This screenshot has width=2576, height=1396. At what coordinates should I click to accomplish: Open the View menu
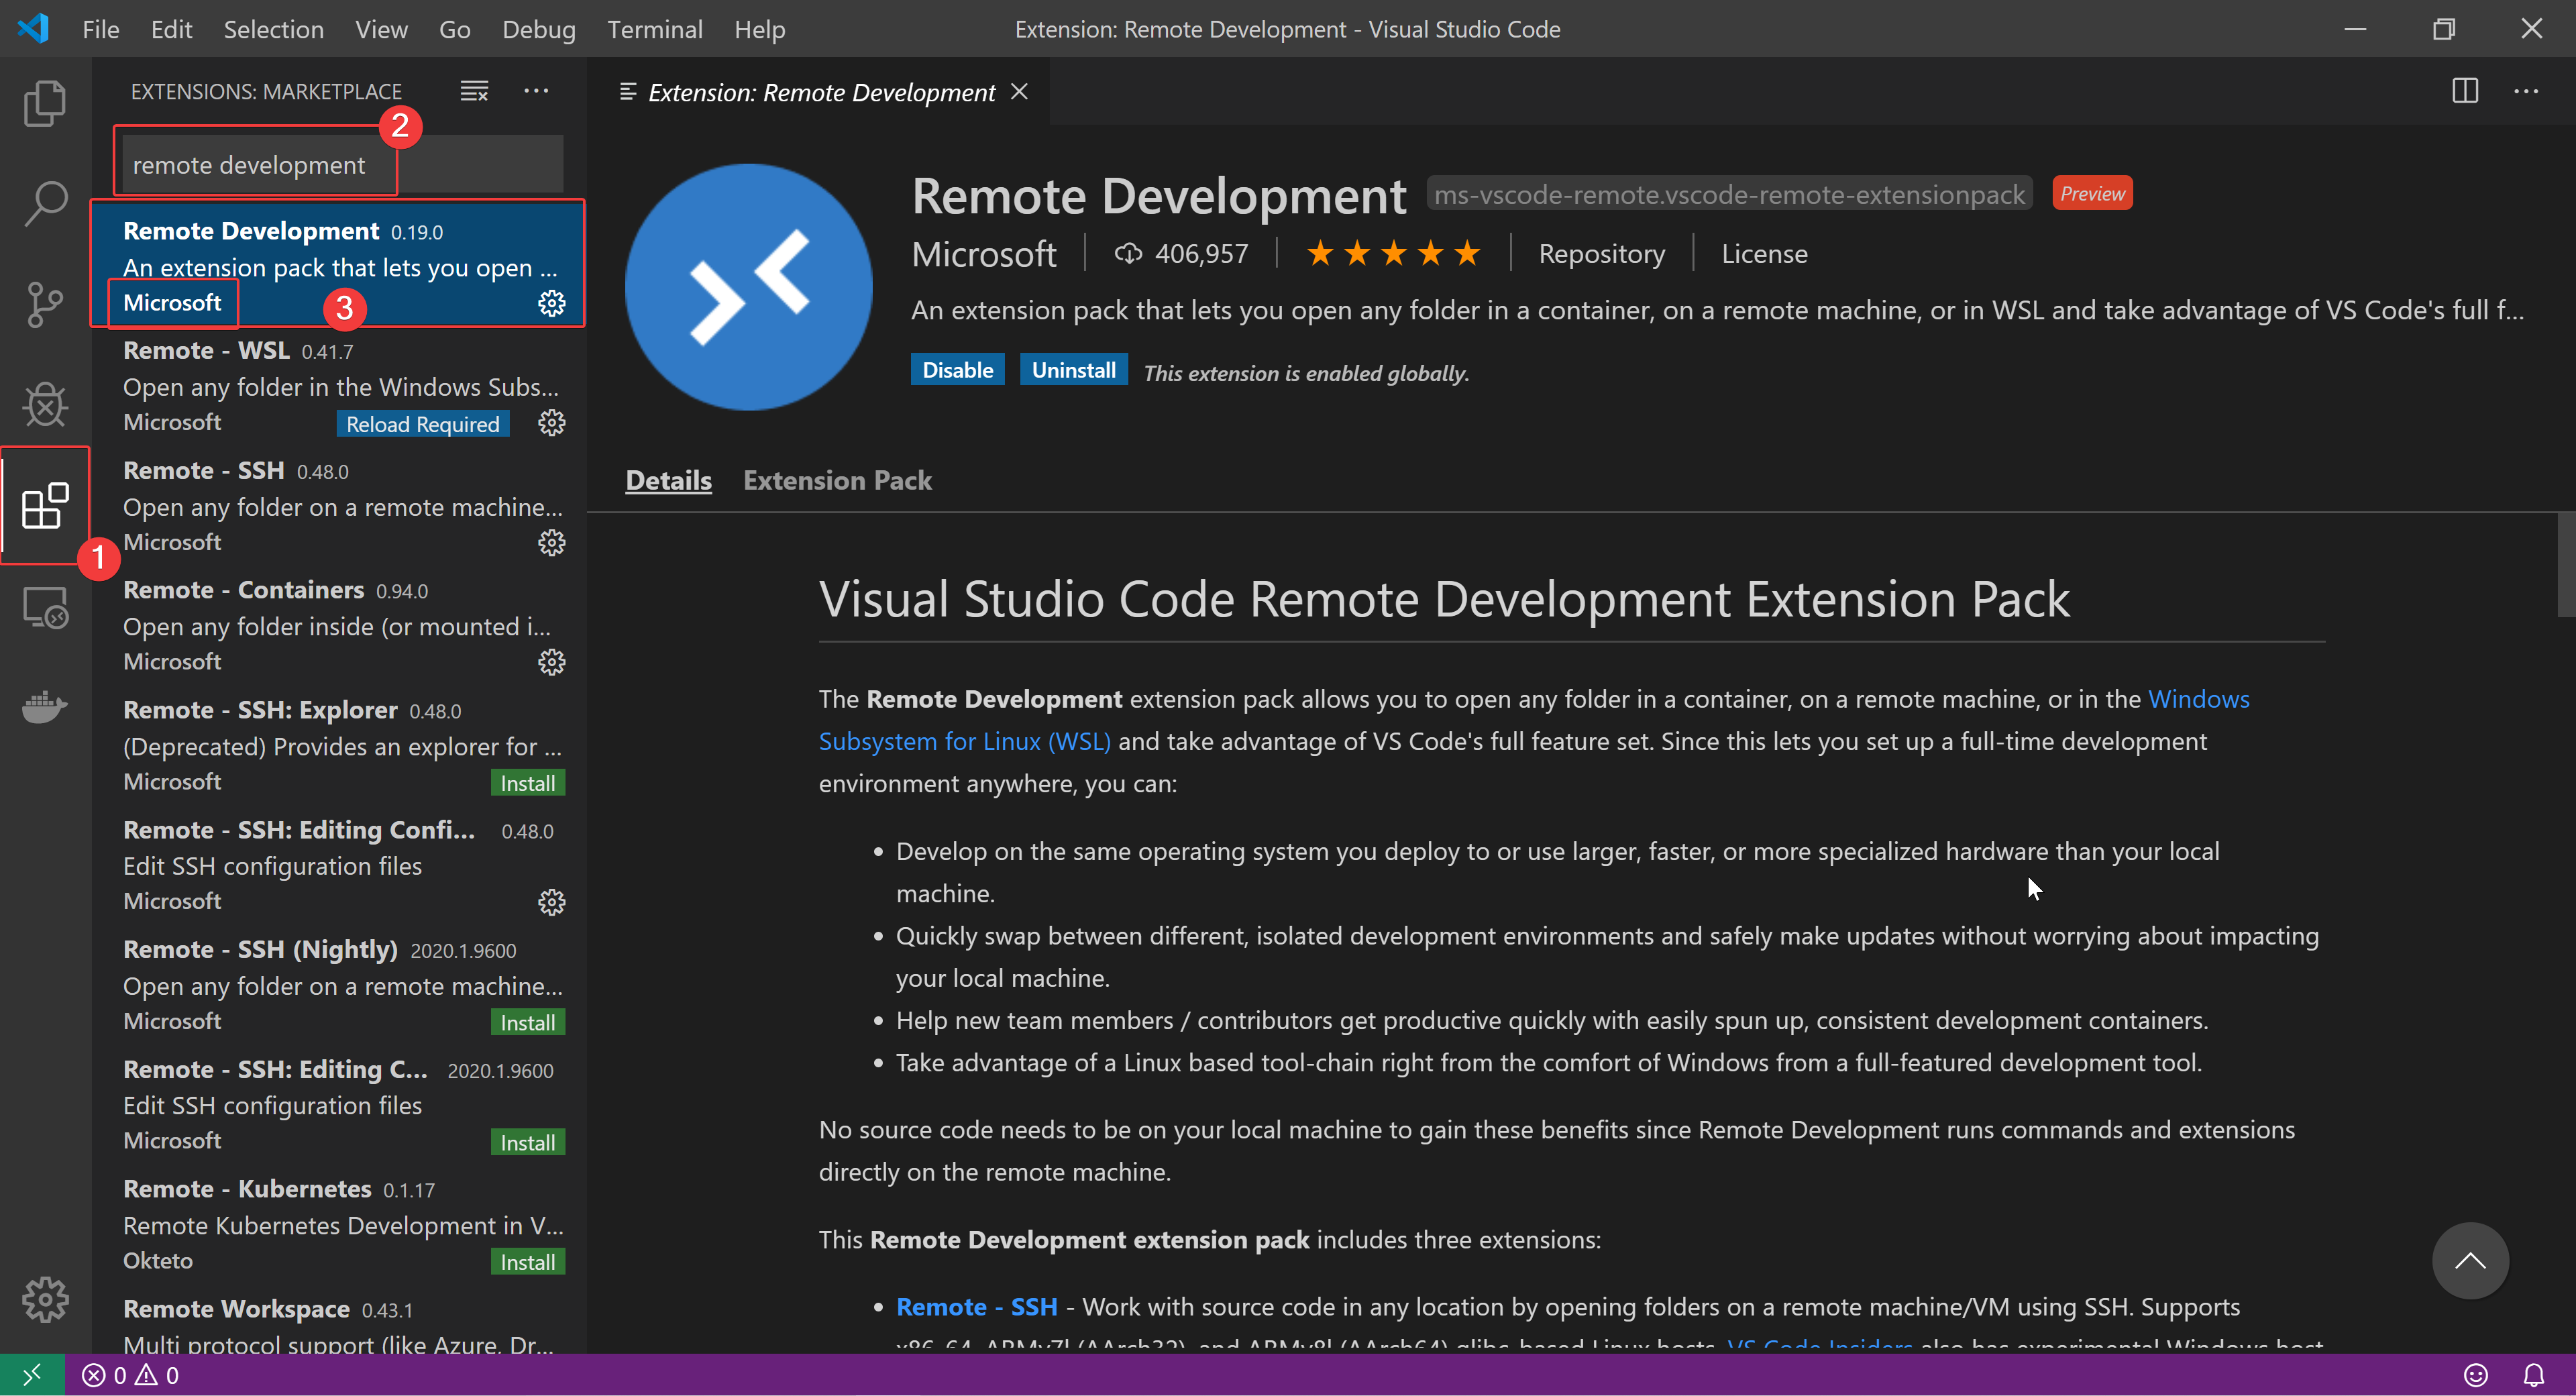381,29
